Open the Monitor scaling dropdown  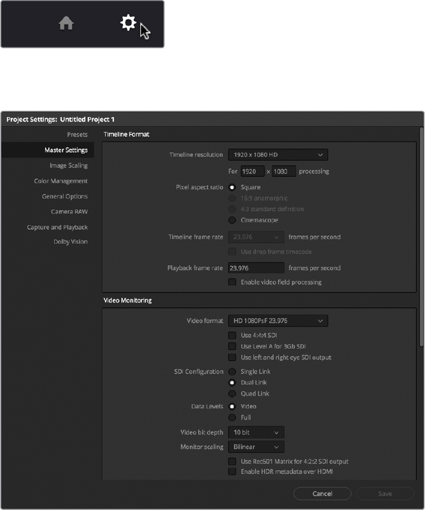pyautogui.click(x=256, y=447)
